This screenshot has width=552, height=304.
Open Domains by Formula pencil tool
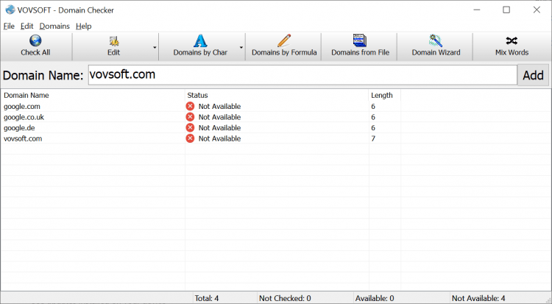(x=284, y=41)
